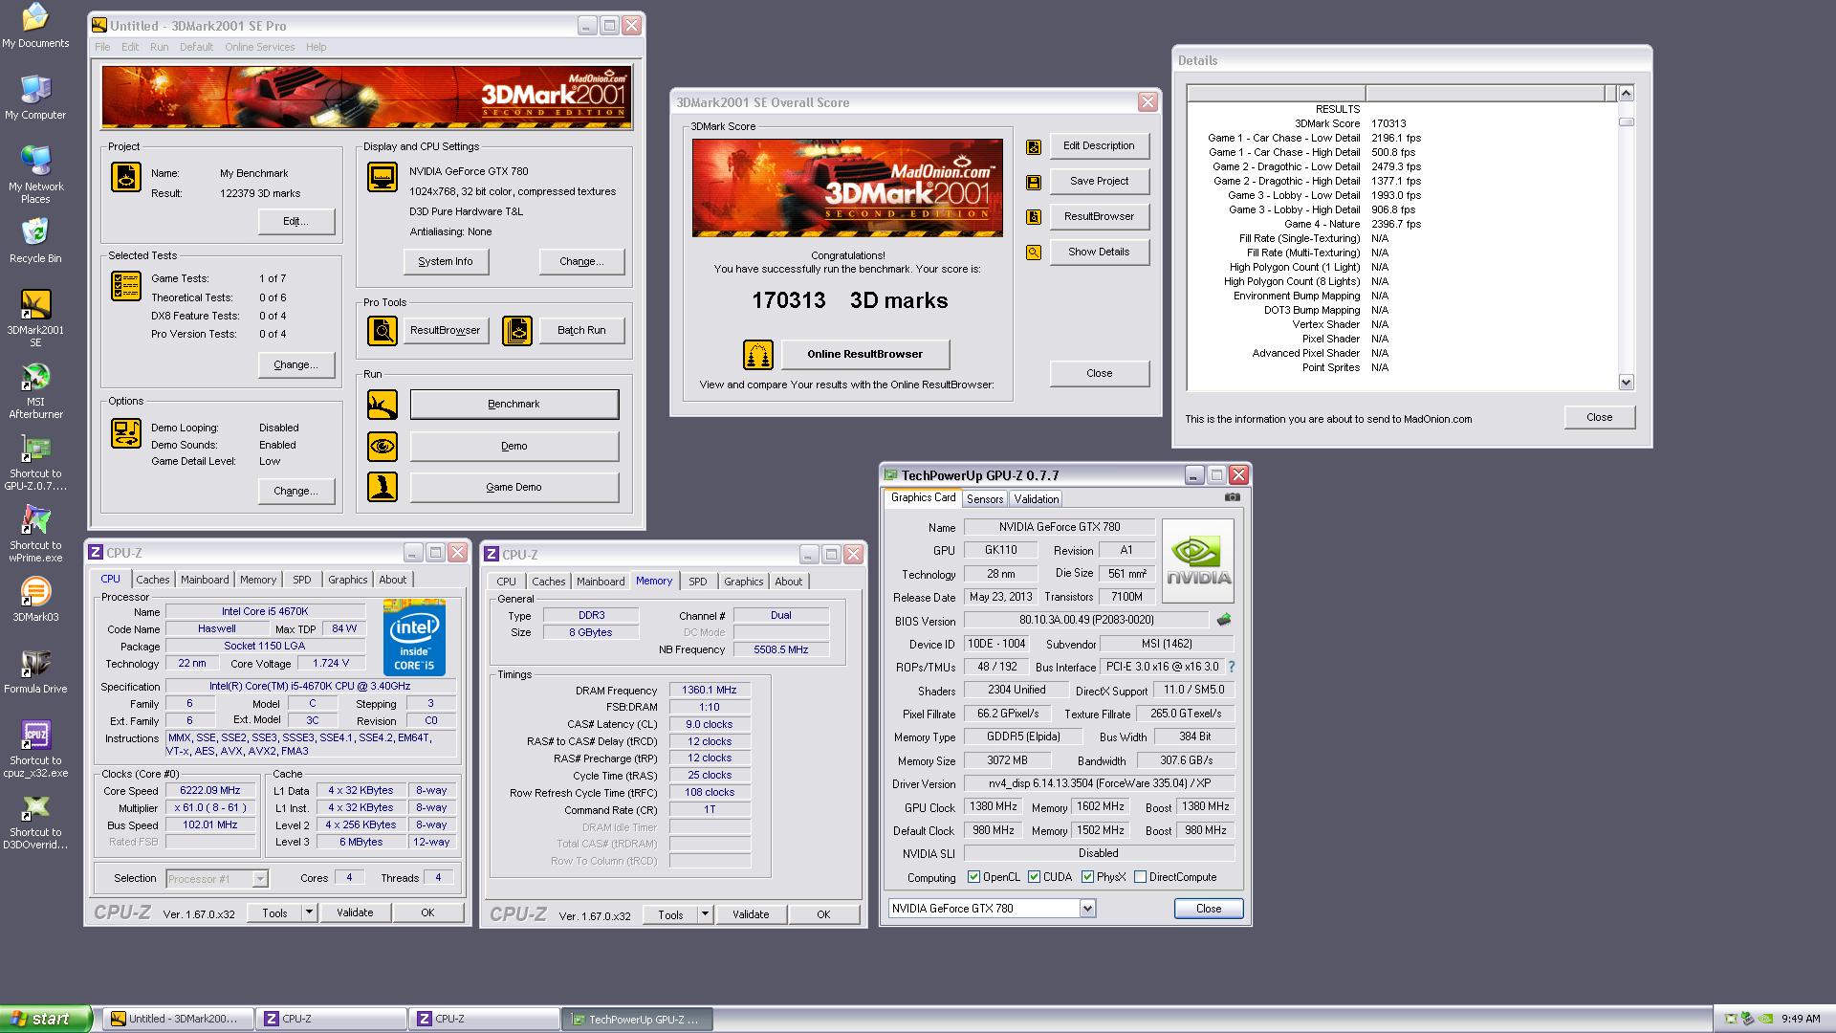Viewport: 1836px width, 1033px height.
Task: Click the Windows Start button
Action: pos(46,1020)
